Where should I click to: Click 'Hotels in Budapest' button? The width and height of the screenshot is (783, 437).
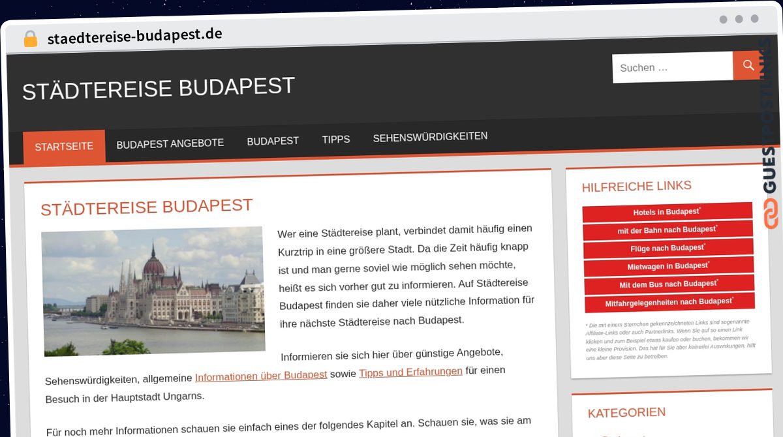tap(667, 212)
